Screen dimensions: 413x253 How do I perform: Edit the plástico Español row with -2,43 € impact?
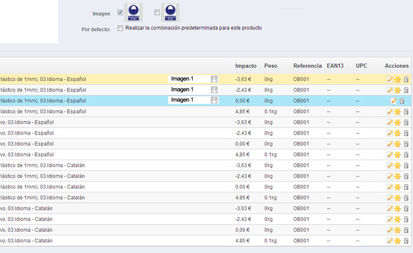pyautogui.click(x=389, y=90)
